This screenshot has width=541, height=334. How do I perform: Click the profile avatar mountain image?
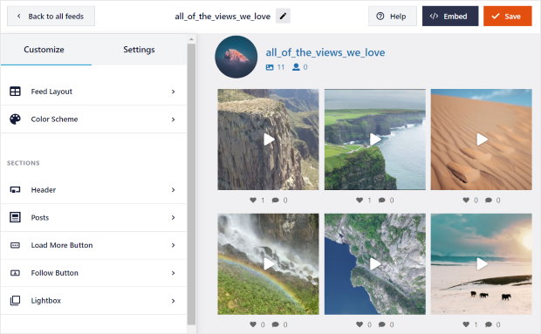(x=236, y=57)
